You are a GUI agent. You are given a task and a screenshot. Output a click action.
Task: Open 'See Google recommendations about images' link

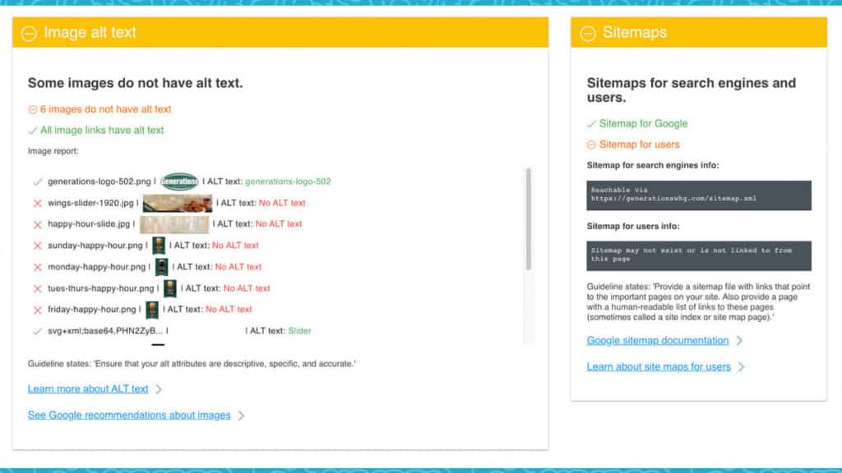129,416
